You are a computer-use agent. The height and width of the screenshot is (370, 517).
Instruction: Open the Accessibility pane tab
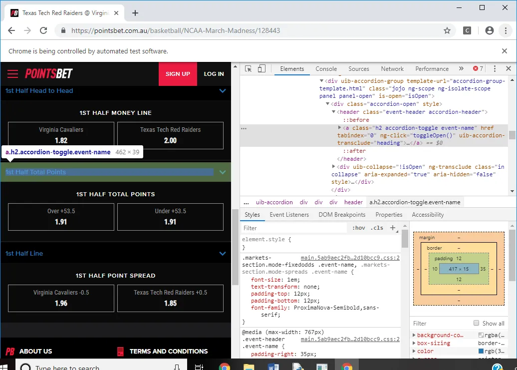point(428,215)
